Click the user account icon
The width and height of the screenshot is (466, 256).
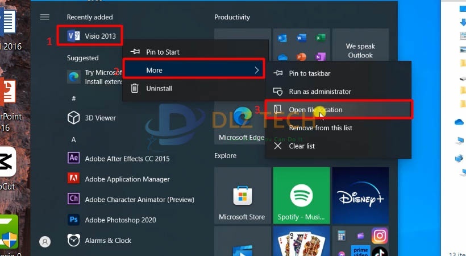[x=45, y=241]
